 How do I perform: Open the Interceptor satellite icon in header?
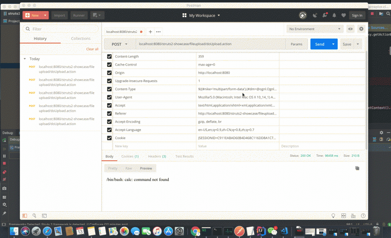(x=315, y=15)
